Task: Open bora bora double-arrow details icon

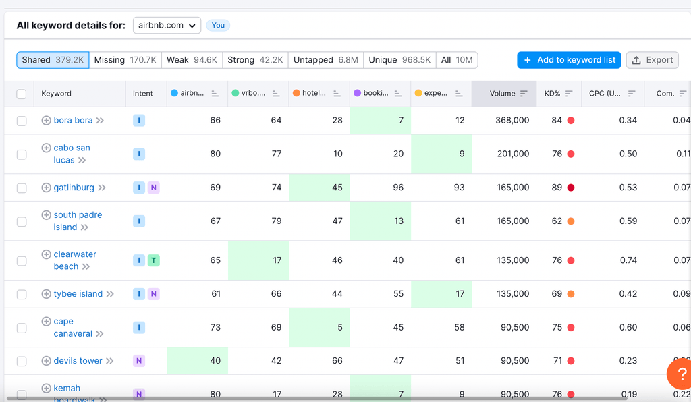Action: tap(100, 121)
